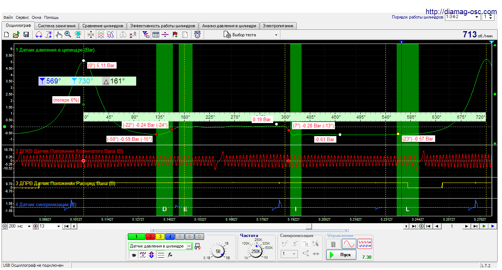Click the channel probe swap icon

coord(198,246)
